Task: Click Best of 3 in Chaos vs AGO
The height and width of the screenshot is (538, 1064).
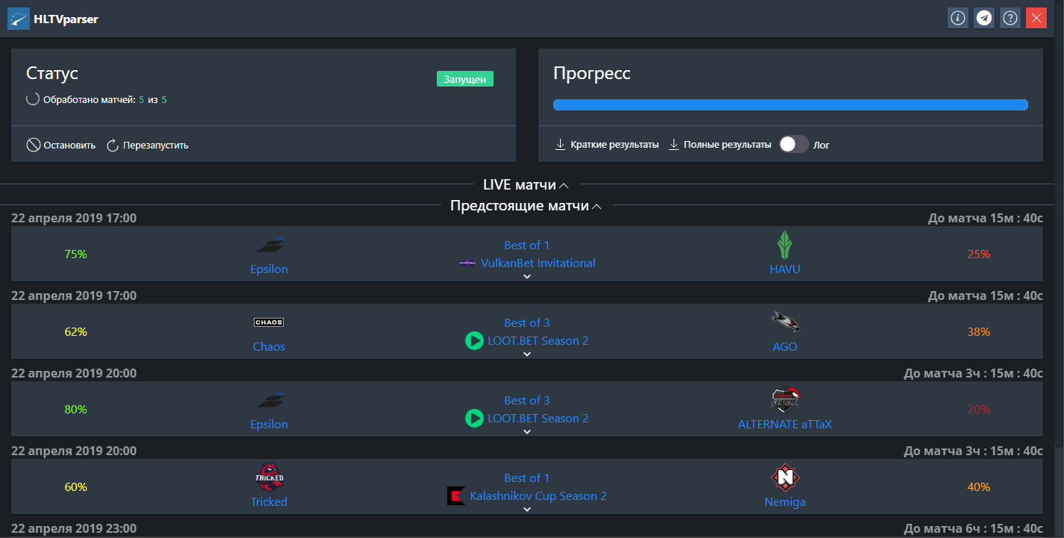Action: tap(526, 323)
